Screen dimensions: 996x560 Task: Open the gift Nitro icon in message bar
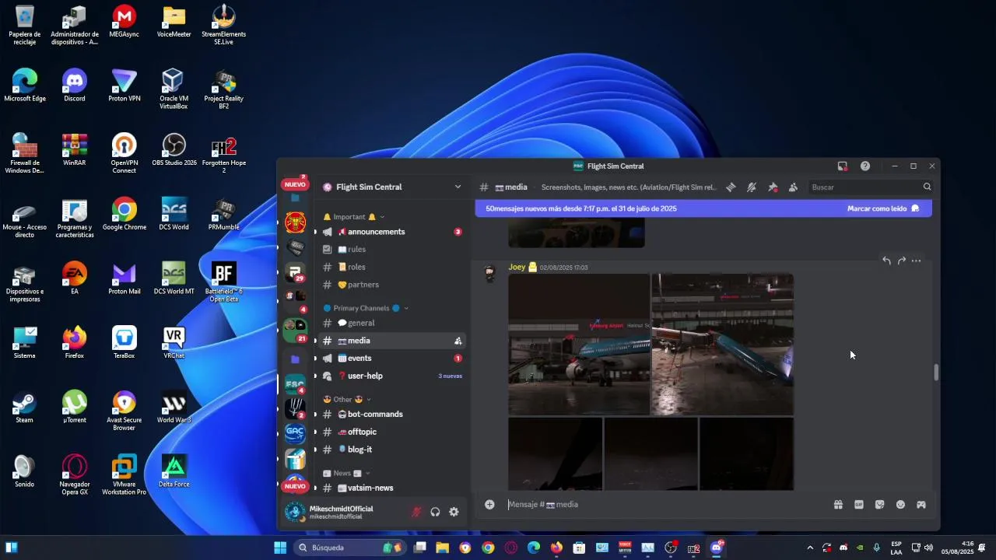[838, 505]
